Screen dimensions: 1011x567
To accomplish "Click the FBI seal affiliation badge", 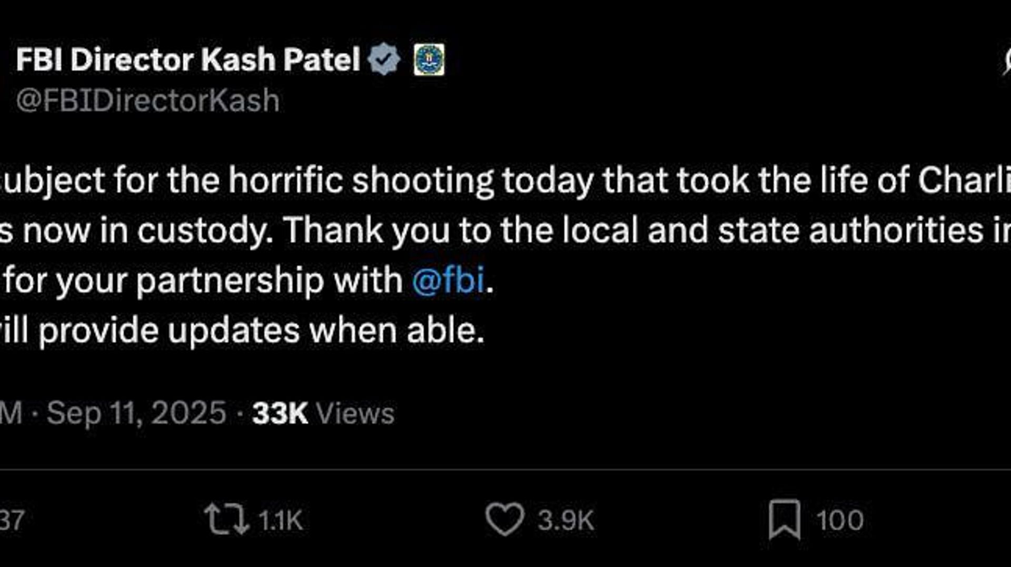I will [x=429, y=59].
